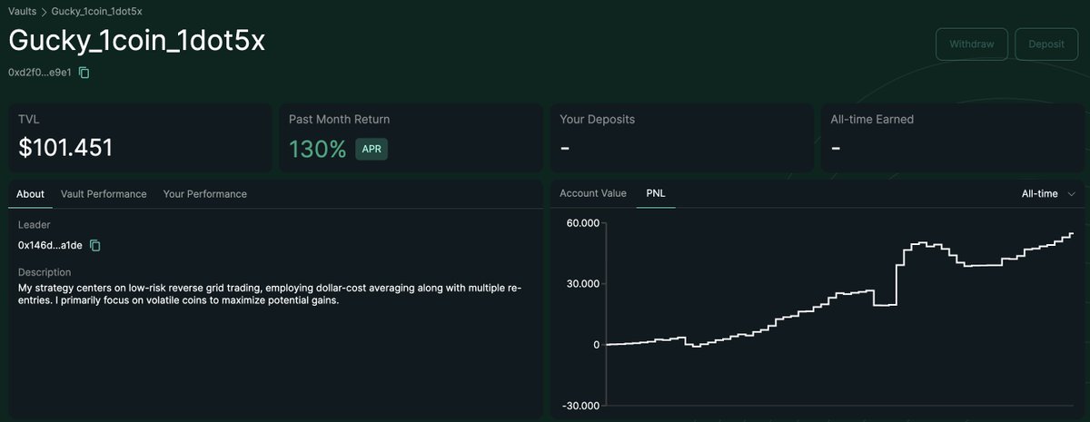This screenshot has width=1090, height=422.
Task: Copy the vault address 0xd2f0...e9e1
Action: tap(84, 72)
